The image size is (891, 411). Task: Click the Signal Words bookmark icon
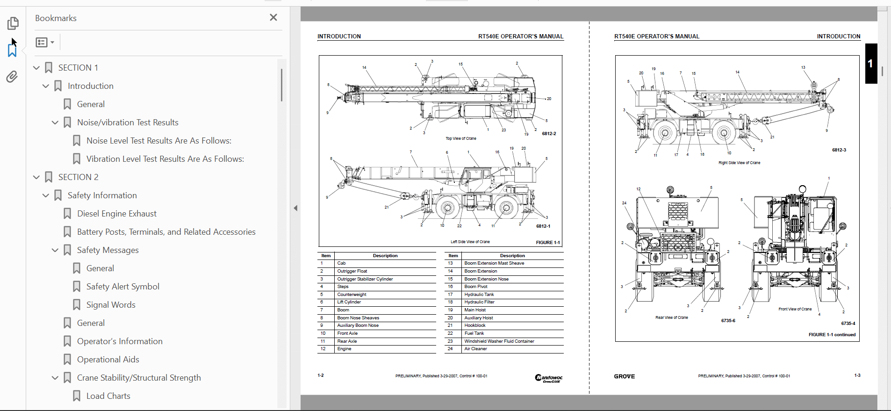click(x=77, y=305)
